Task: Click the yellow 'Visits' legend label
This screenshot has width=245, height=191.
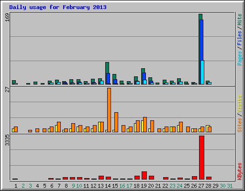Action: coord(239,104)
